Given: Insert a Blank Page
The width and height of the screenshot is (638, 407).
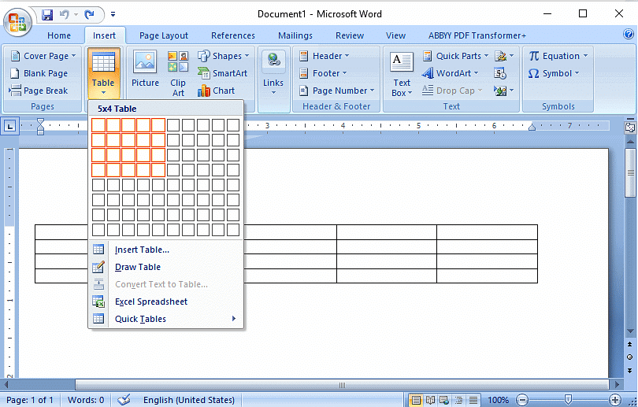Looking at the screenshot, I should click(x=39, y=73).
